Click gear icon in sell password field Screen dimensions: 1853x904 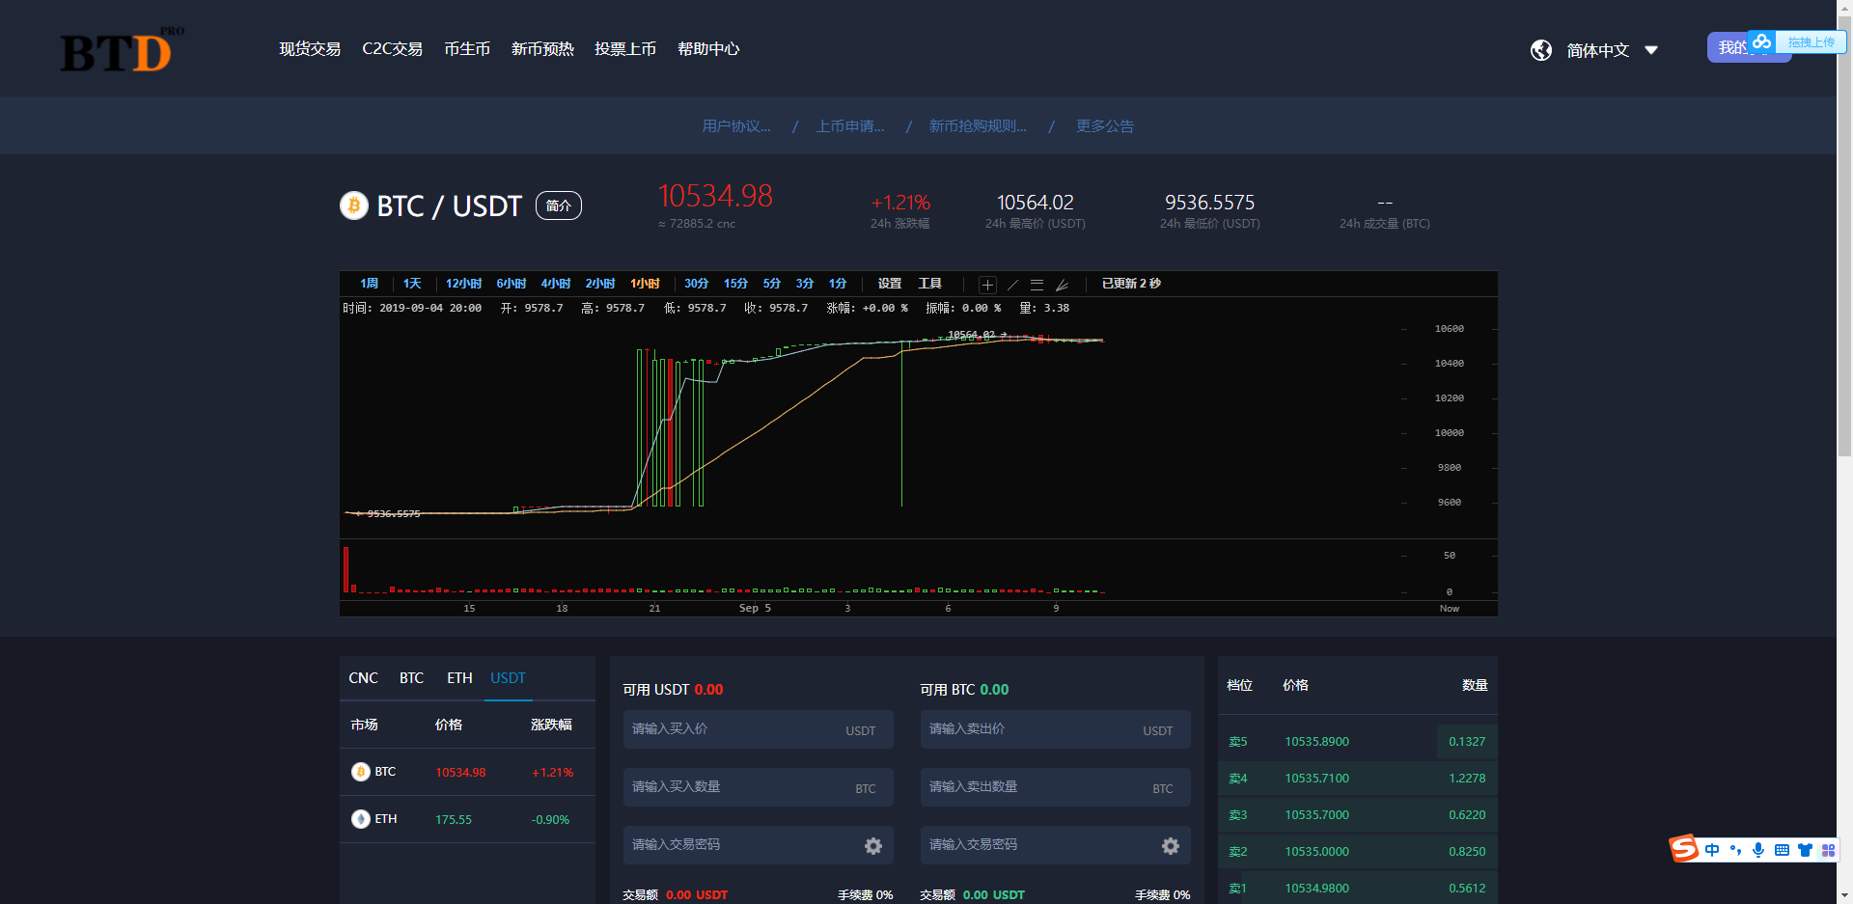(x=1170, y=845)
